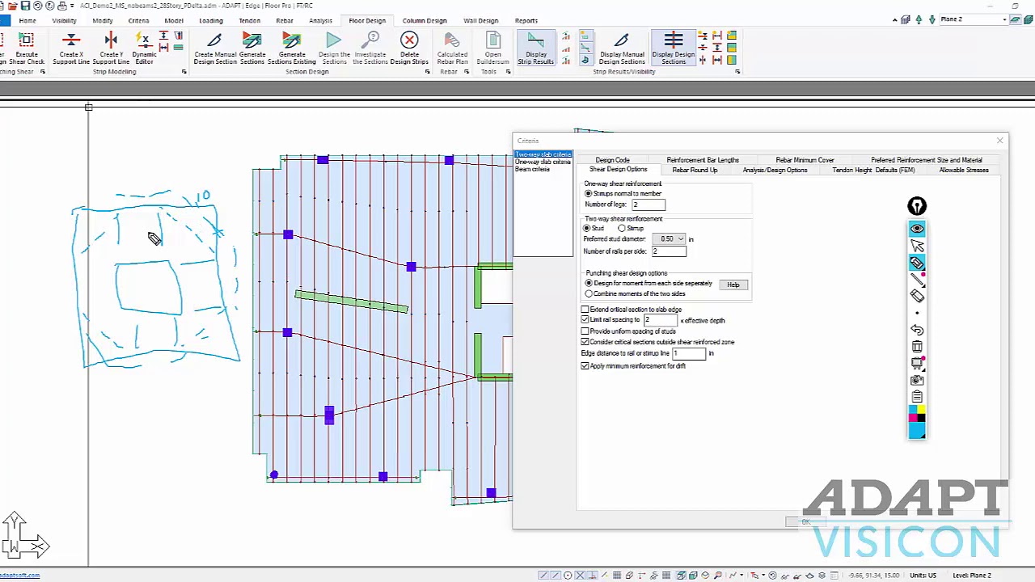This screenshot has width=1035, height=582.
Task: Open Preferred stud diameter dropdown
Action: click(681, 239)
